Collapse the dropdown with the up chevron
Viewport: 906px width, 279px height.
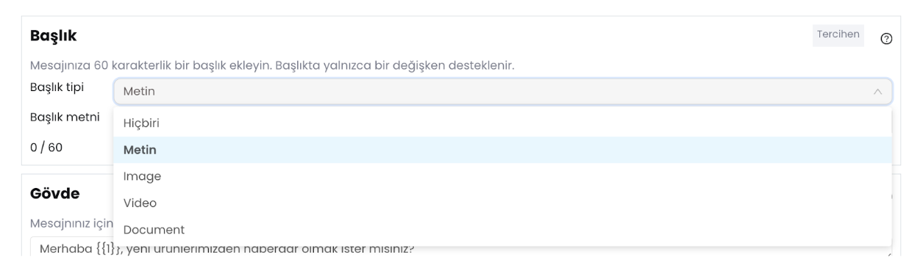tap(877, 92)
